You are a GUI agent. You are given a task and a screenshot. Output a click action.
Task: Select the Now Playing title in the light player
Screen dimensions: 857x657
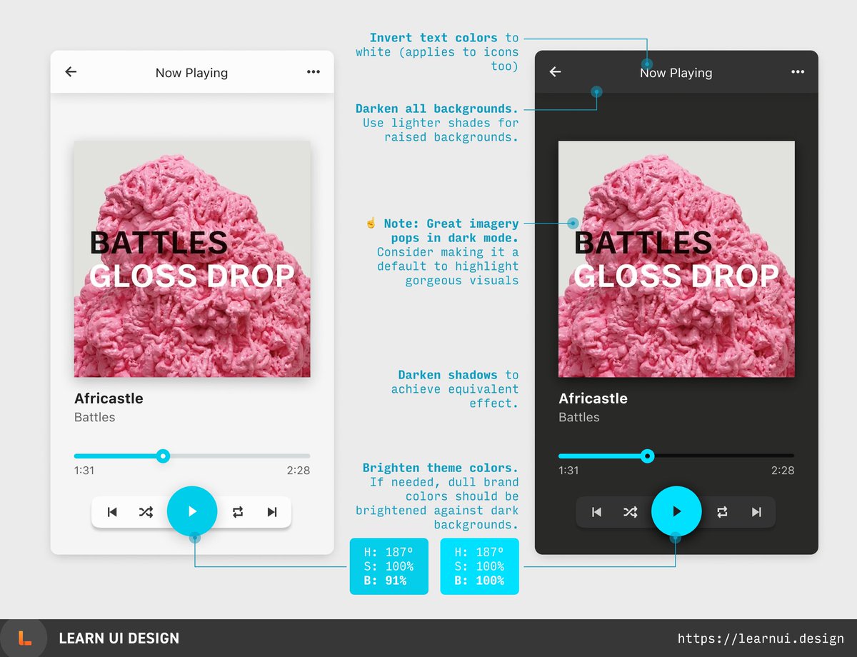click(191, 72)
